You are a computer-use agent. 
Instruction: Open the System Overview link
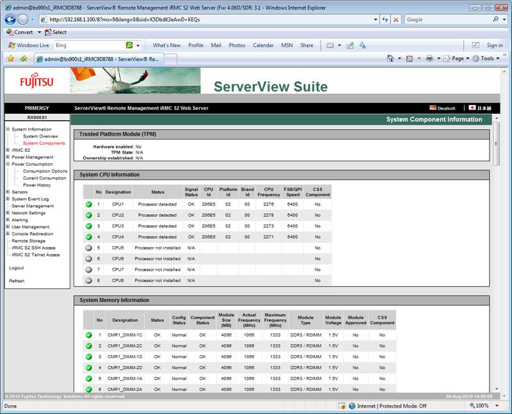pos(40,136)
